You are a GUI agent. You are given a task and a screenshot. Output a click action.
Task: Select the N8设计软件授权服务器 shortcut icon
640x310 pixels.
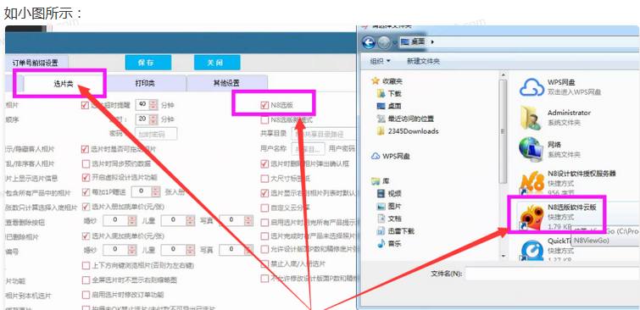(x=531, y=182)
